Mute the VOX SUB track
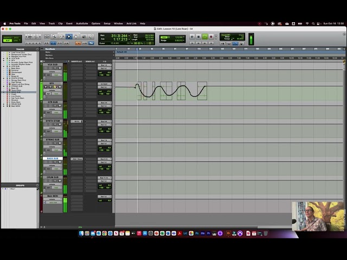The width and height of the screenshot is (347, 260). click(x=60, y=68)
